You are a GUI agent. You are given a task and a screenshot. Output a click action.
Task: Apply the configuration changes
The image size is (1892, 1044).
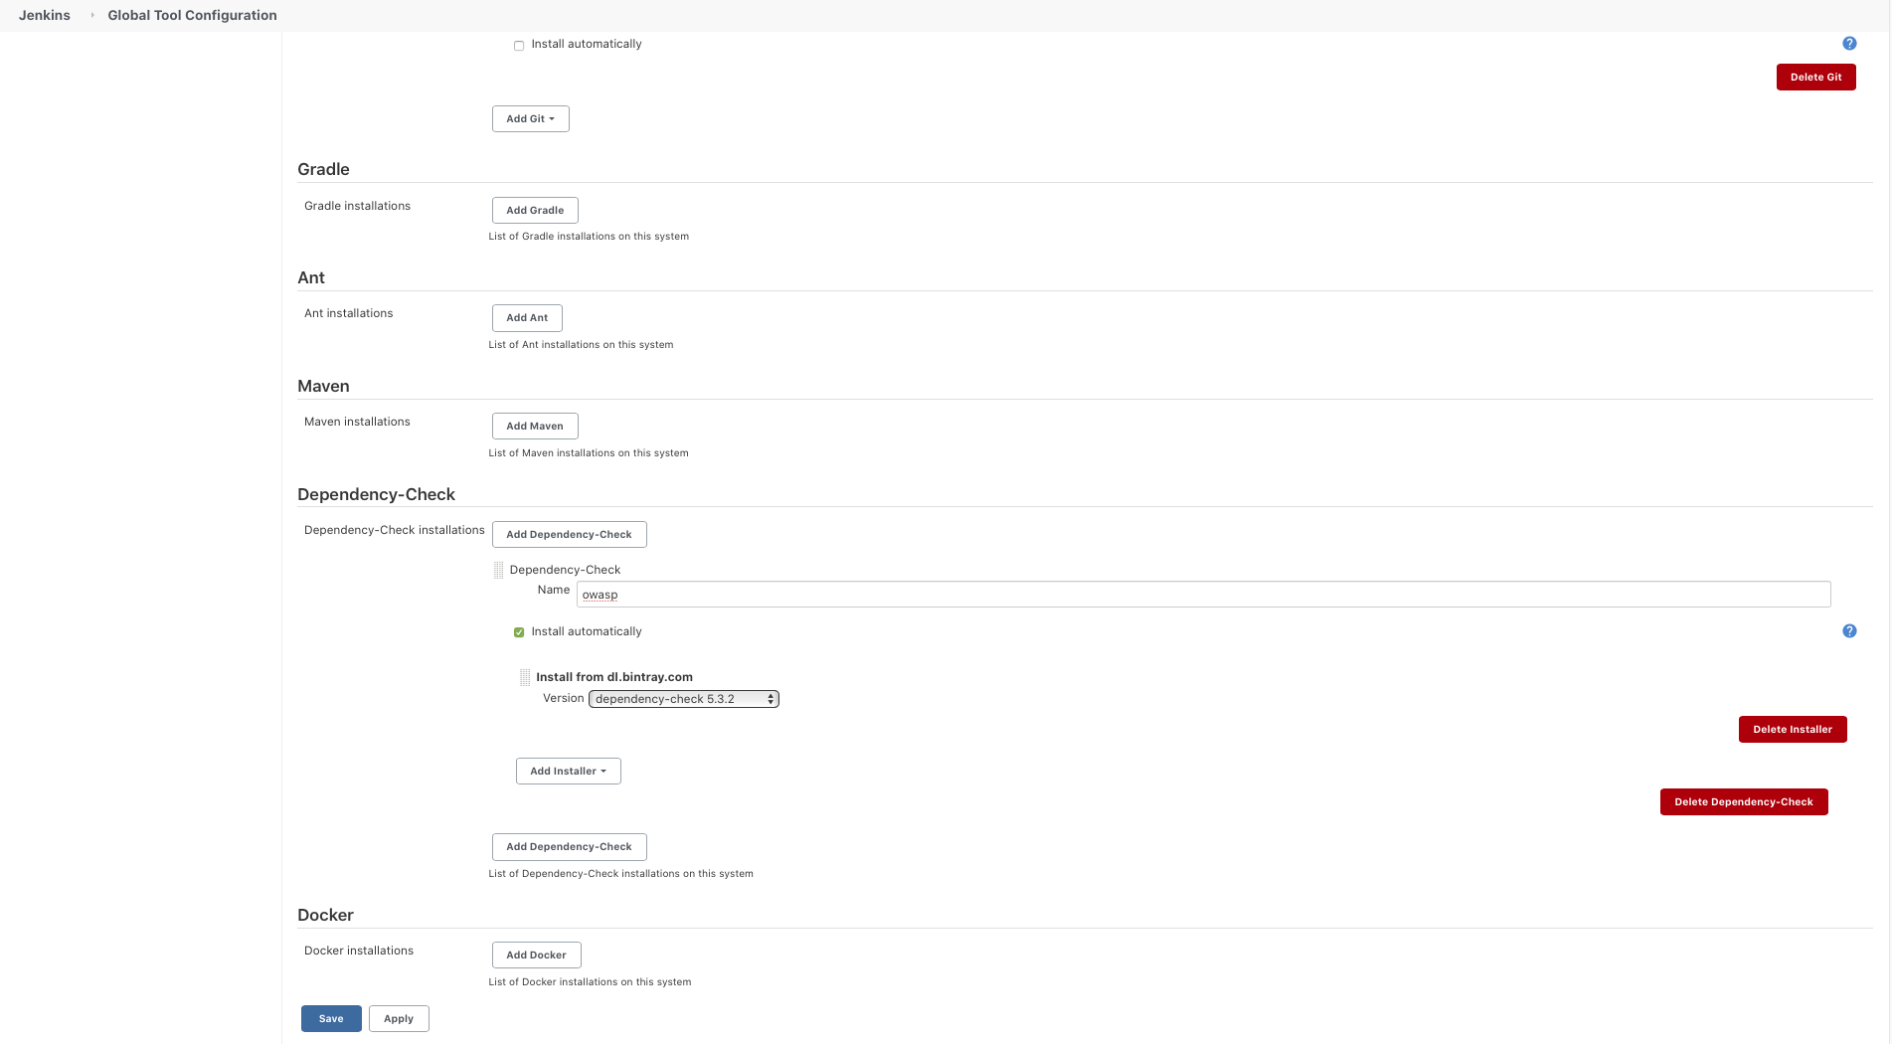point(399,1018)
